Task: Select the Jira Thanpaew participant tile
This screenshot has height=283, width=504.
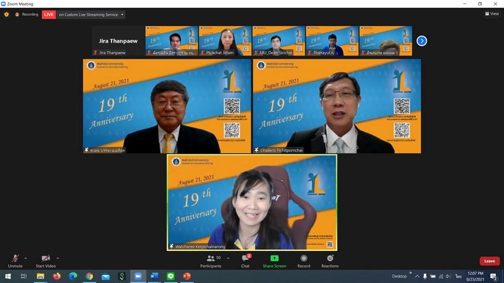Action: [117, 41]
